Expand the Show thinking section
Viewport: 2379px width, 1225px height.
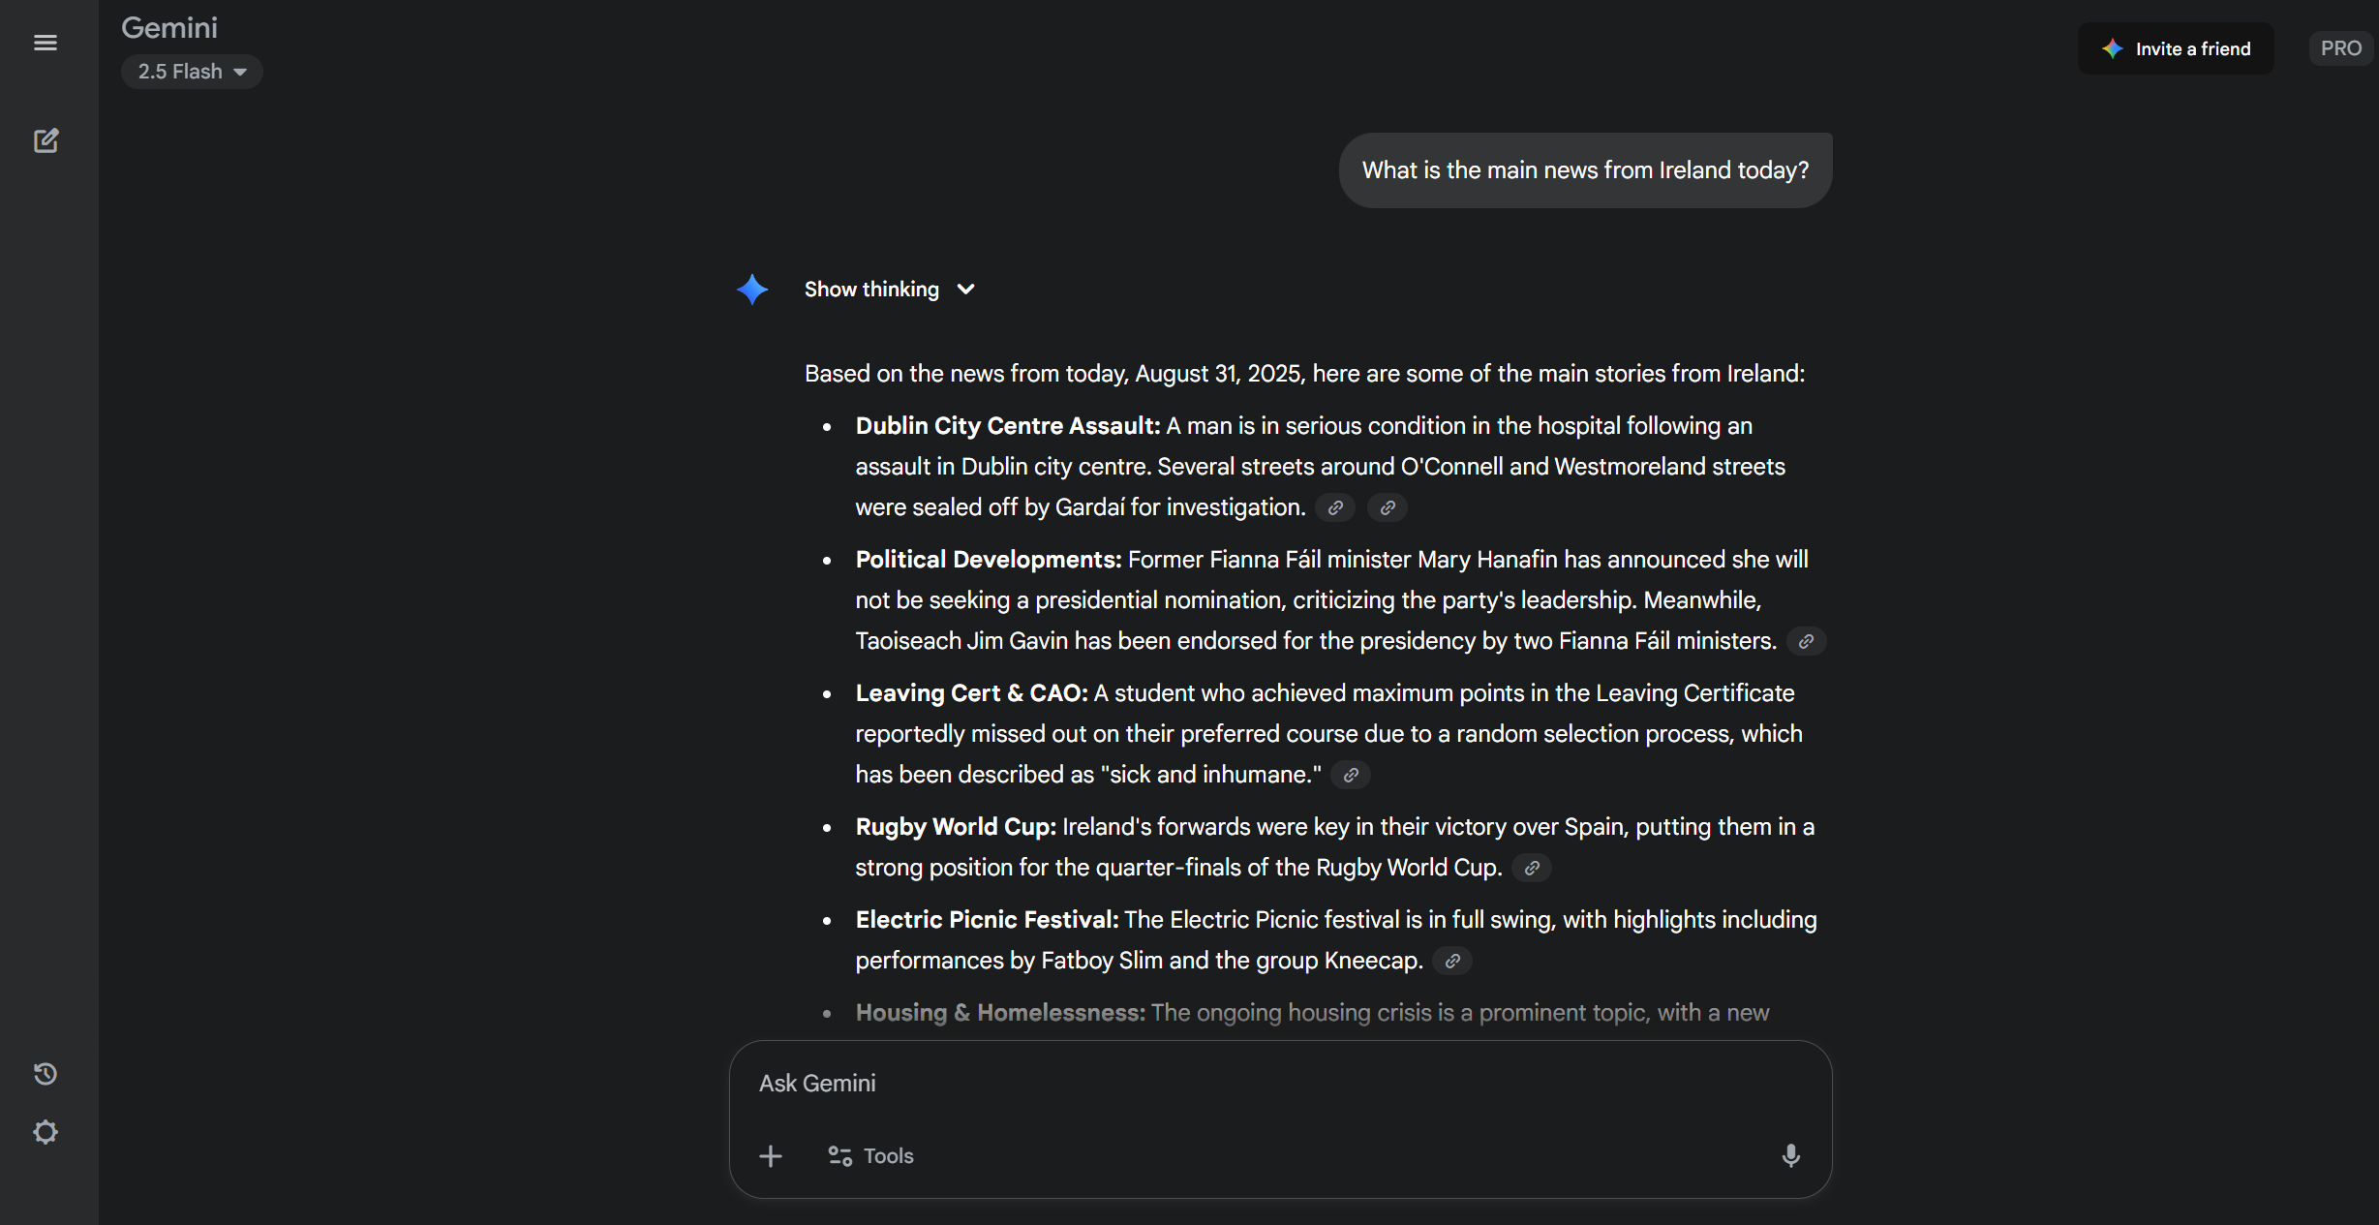[871, 290]
